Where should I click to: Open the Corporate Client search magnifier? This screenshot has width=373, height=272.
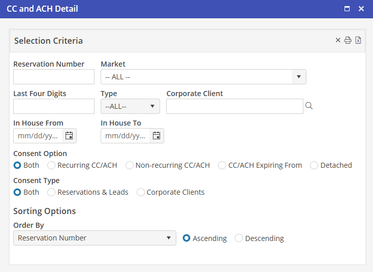pyautogui.click(x=309, y=106)
